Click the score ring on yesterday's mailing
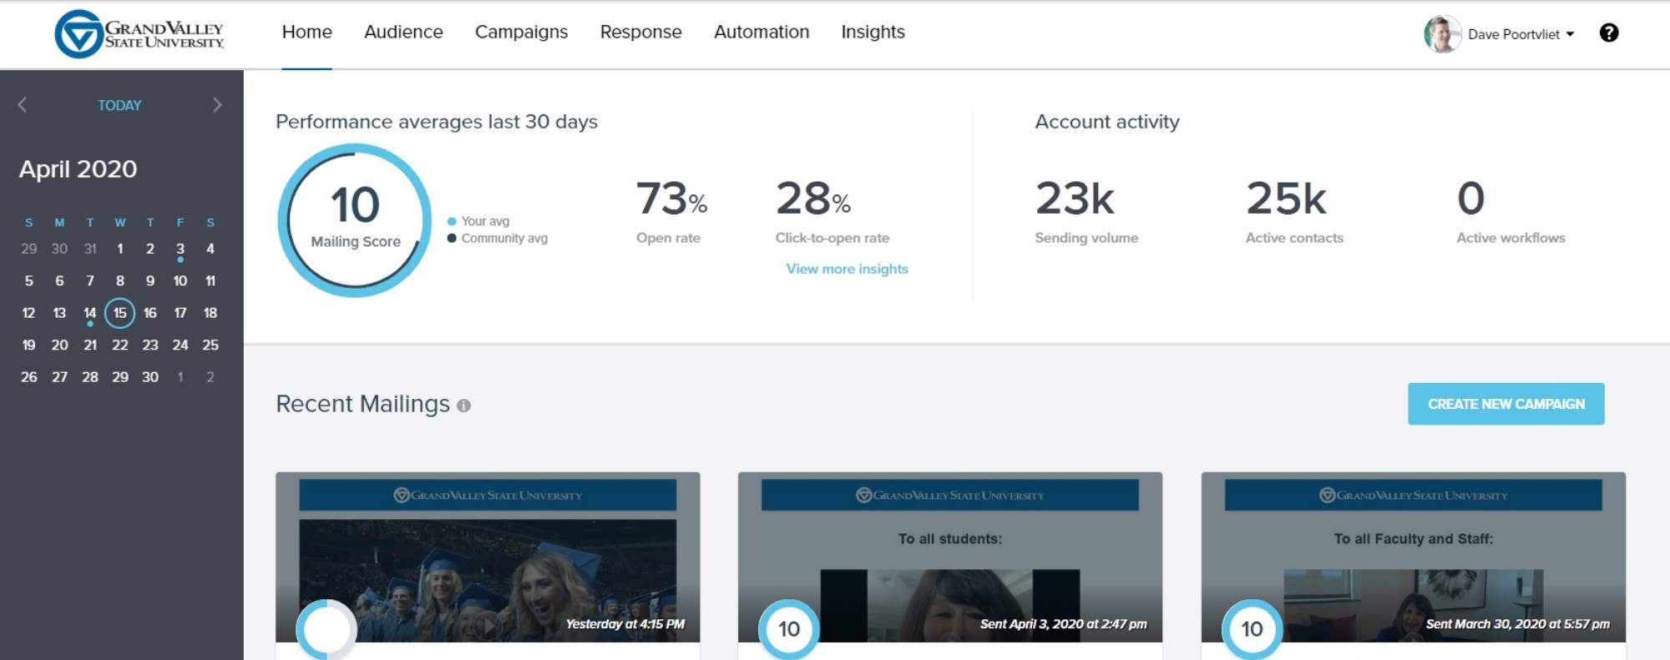The image size is (1670, 660). (326, 630)
